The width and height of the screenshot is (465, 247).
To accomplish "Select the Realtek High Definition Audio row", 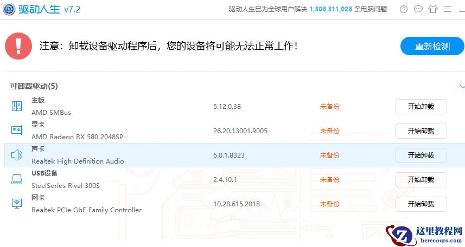I will tap(234, 155).
